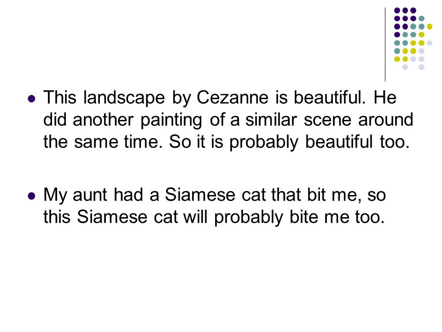442x332 pixels.
Task: Click the word "probably" in the last line
Action: (248, 218)
